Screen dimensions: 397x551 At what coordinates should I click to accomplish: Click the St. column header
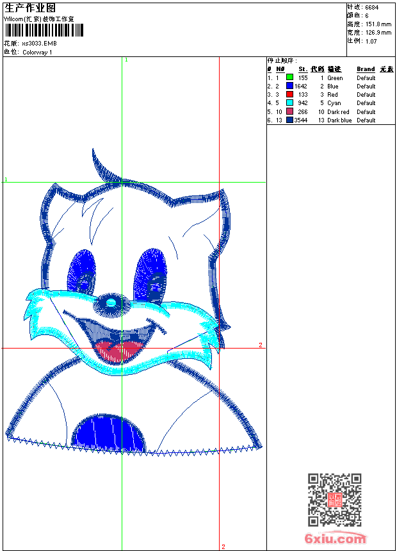[302, 69]
